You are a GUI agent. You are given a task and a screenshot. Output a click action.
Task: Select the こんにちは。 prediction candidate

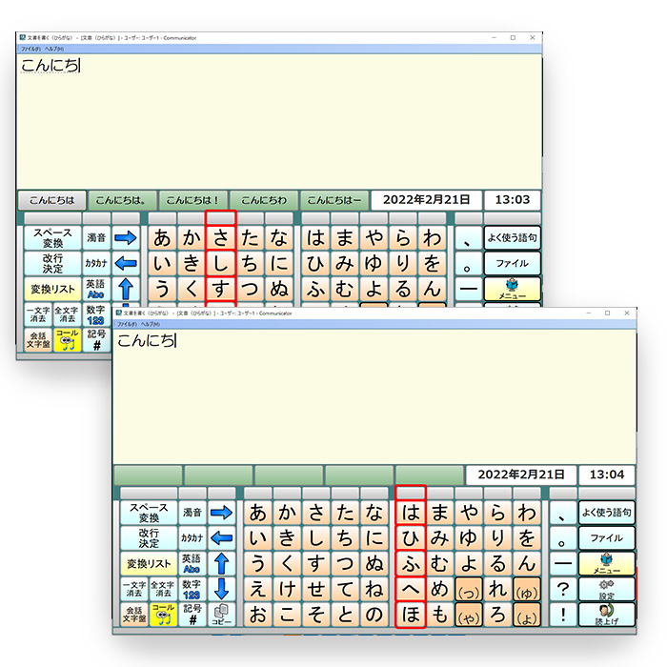pos(122,200)
